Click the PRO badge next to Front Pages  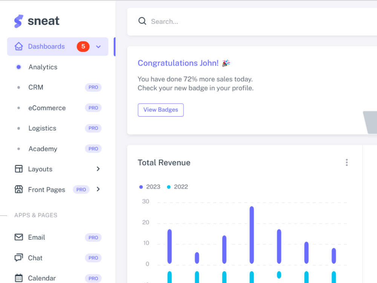pyautogui.click(x=81, y=190)
